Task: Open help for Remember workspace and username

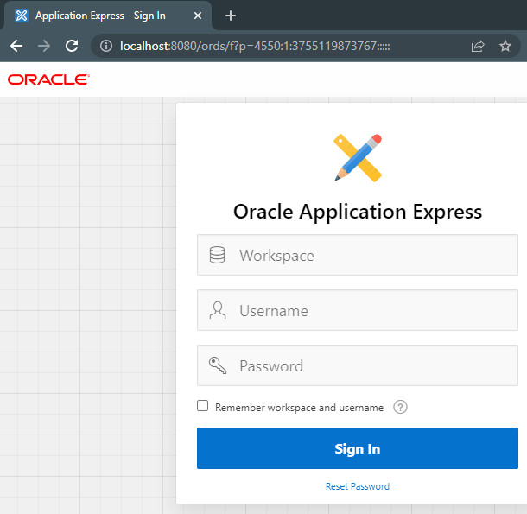Action: point(400,407)
